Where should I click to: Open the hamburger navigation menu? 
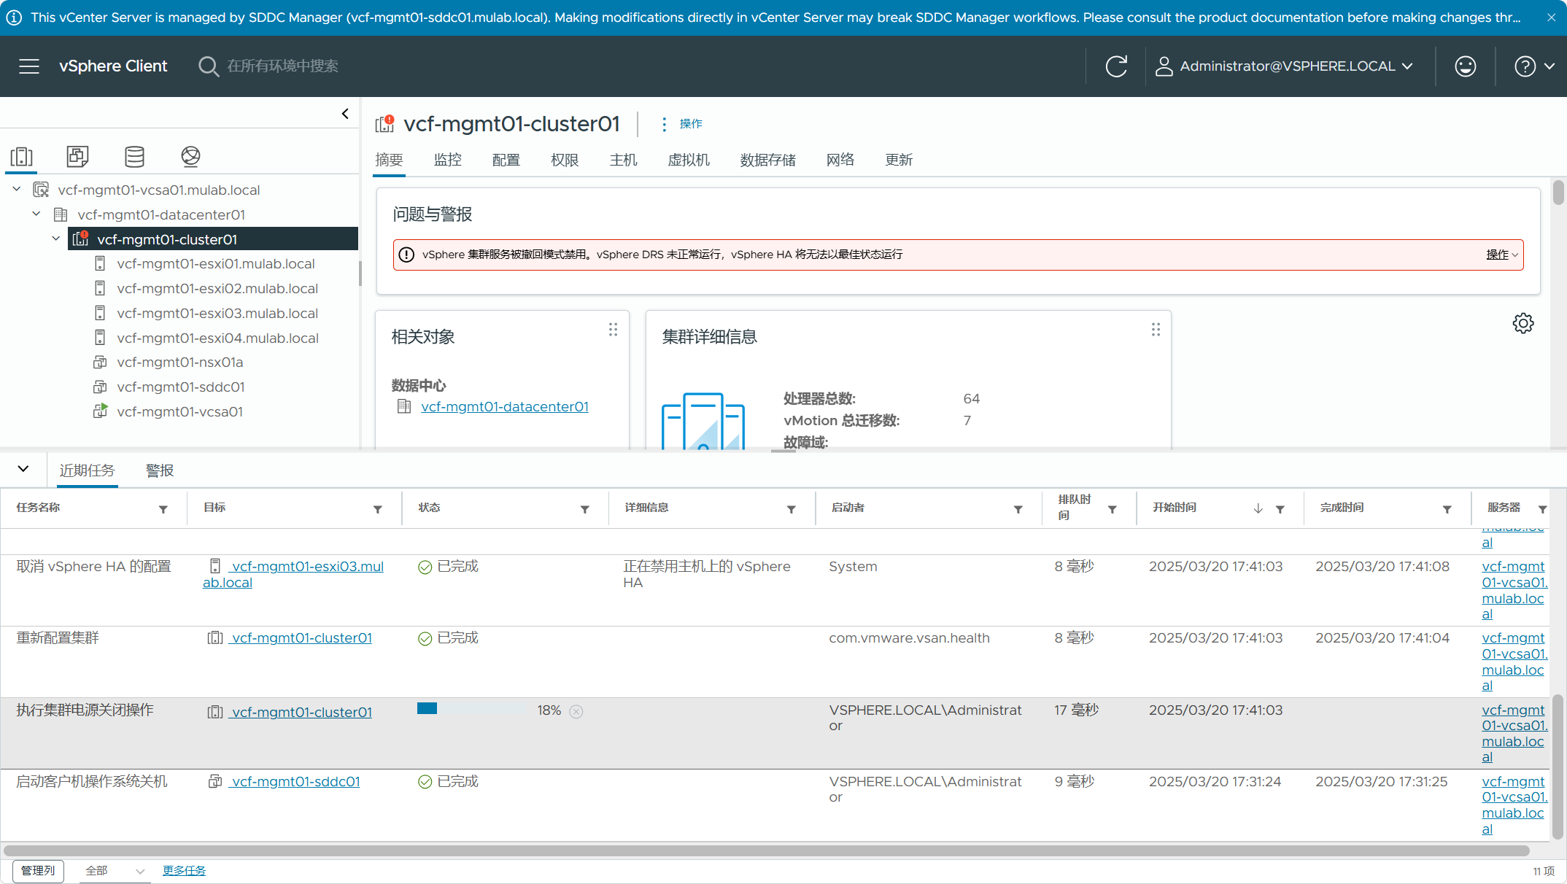tap(29, 66)
